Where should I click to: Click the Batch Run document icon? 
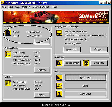coord(86,63)
